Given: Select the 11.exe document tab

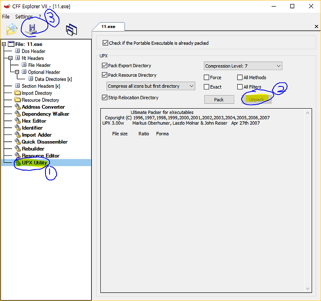Looking at the screenshot, I should coord(108,27).
